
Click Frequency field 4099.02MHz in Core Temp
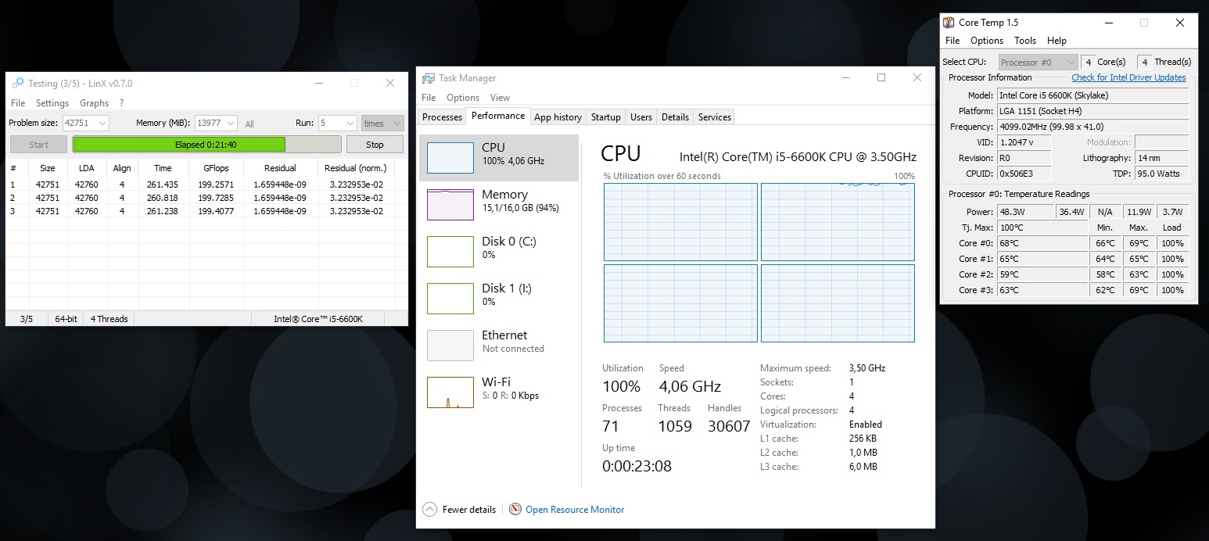[x=1093, y=127]
